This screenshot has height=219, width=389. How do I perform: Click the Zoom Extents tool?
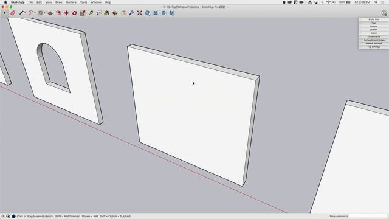tap(139, 13)
